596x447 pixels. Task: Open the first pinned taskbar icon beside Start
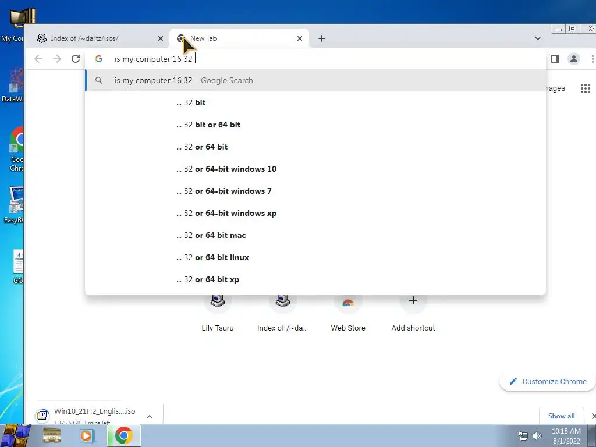click(52, 435)
